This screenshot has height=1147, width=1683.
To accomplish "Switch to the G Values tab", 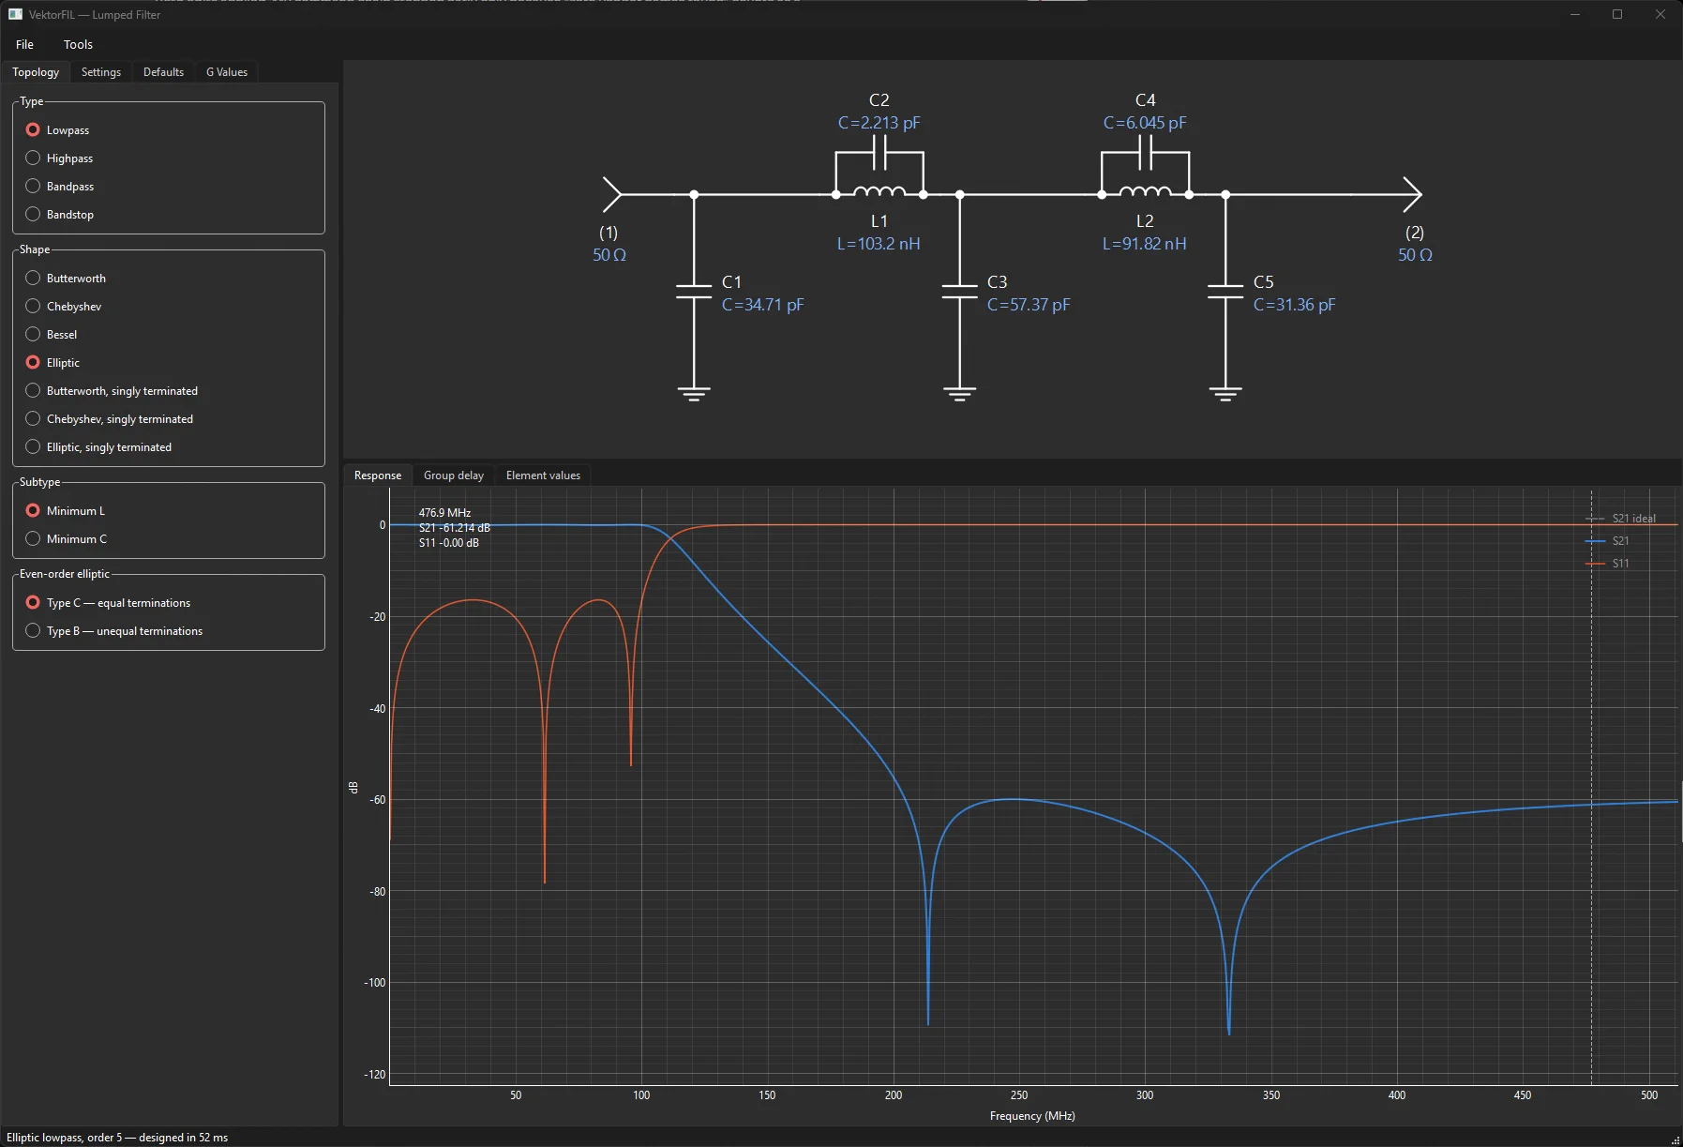I will [227, 72].
